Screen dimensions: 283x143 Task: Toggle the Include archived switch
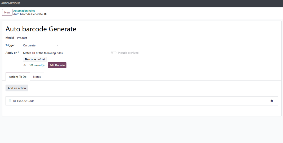[x=114, y=53]
